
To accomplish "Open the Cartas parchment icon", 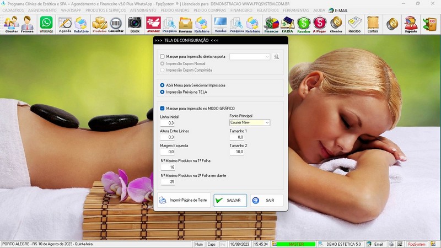I will click(373, 24).
